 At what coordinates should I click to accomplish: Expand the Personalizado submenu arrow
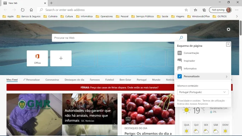coord(226,76)
